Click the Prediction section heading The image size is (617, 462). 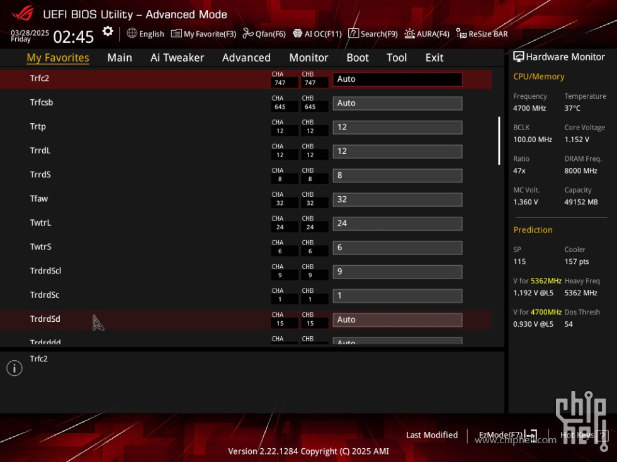pos(533,230)
